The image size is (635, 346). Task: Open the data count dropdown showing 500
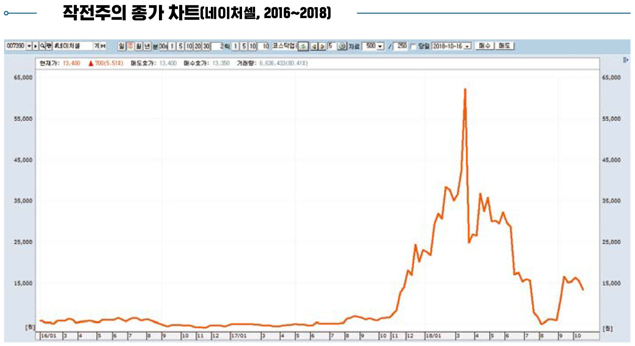380,46
